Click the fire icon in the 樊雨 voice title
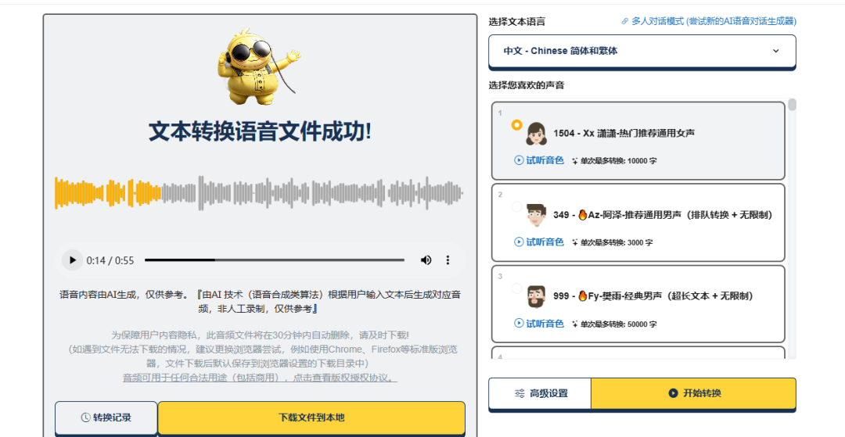The image size is (845, 437). pos(583,296)
